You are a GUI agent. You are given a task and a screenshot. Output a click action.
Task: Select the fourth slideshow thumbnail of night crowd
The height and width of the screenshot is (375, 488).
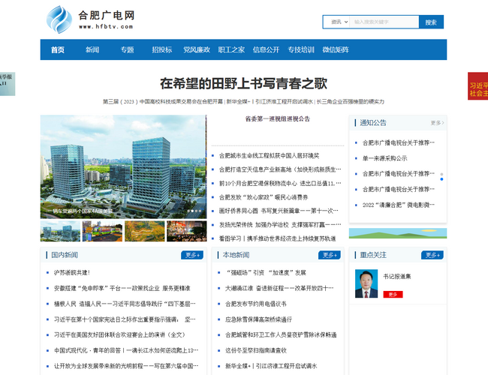(187, 231)
